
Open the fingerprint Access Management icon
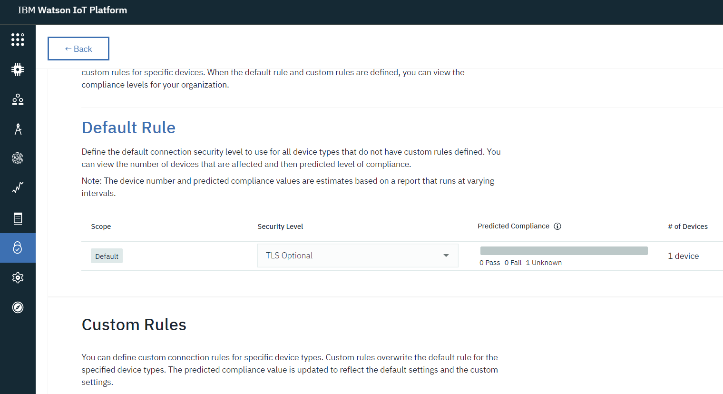[18, 158]
